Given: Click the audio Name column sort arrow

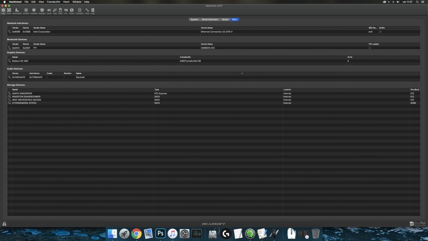Looking at the screenshot, I should click(x=242, y=73).
